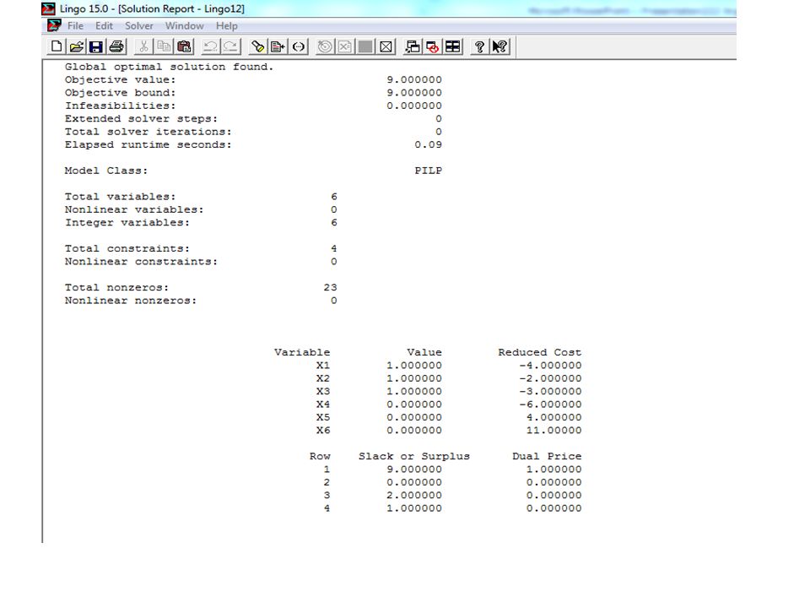
Task: Click the 'Nonlinear constraints:' label
Action: click(141, 262)
